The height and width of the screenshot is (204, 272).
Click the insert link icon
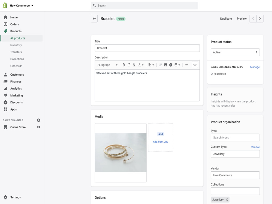click(160, 65)
